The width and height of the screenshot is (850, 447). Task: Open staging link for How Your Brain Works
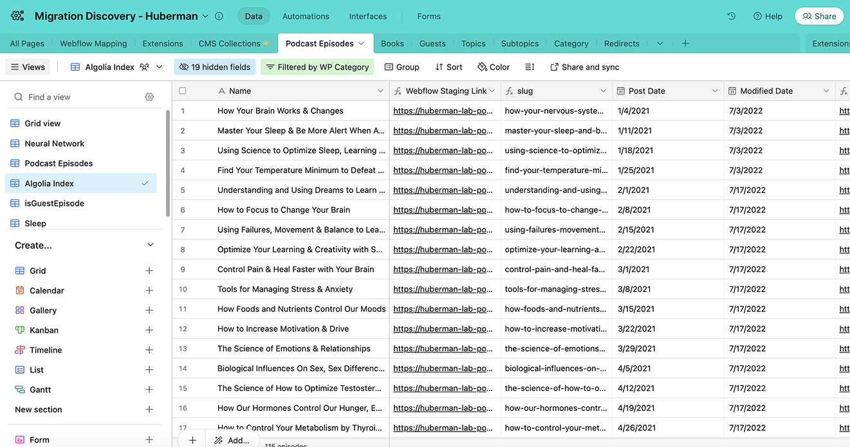pyautogui.click(x=443, y=111)
